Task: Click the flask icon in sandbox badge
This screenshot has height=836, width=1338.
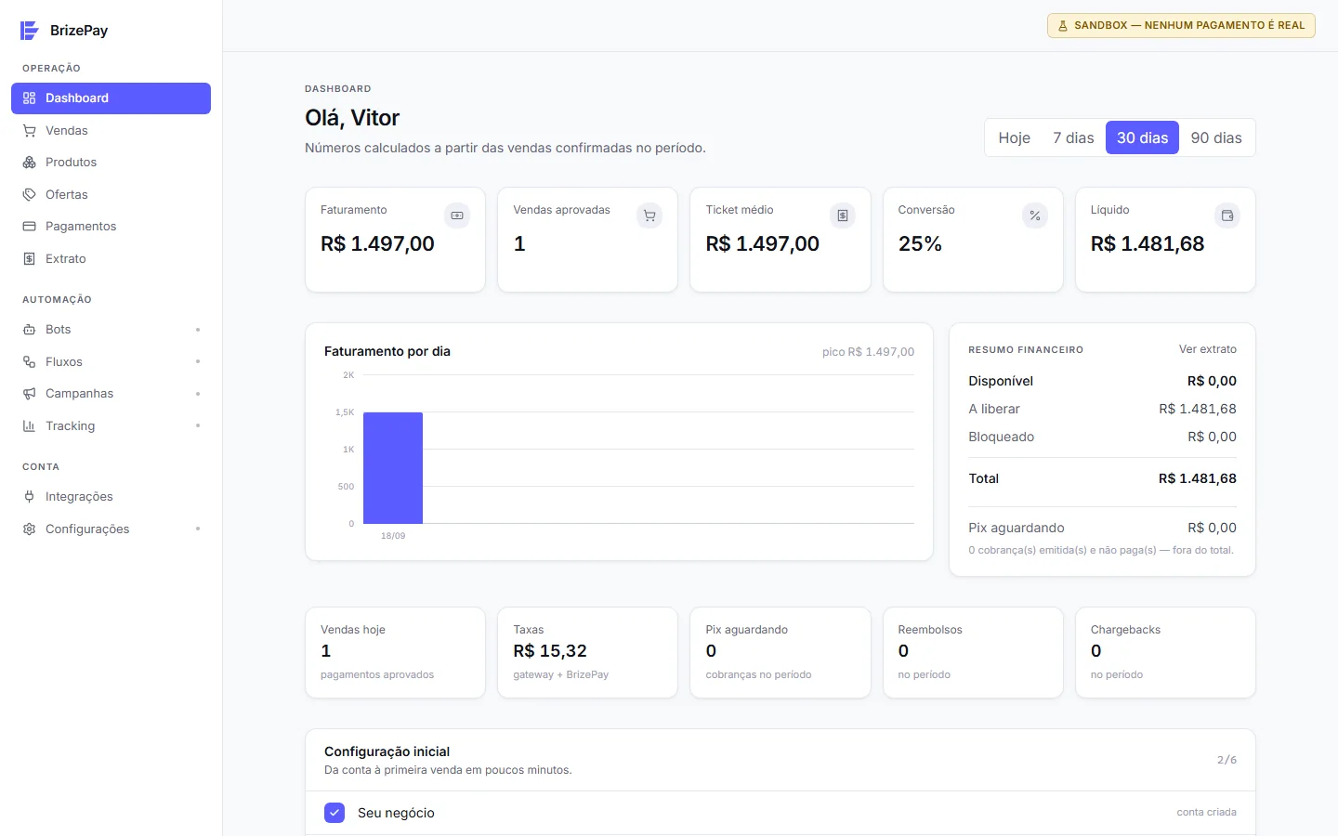Action: pyautogui.click(x=1063, y=26)
